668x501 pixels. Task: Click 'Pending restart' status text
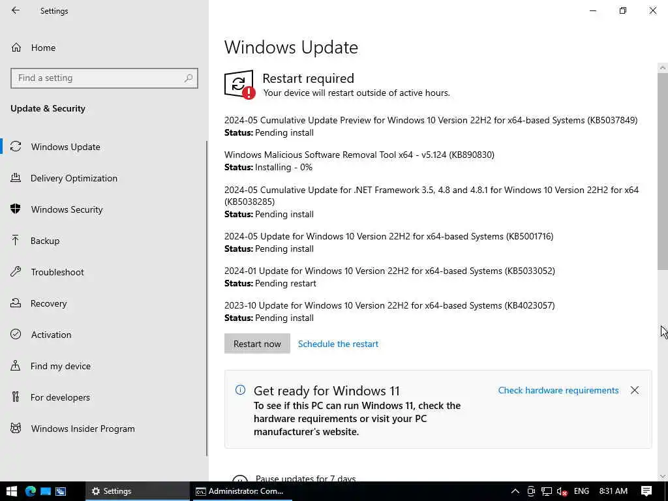(286, 283)
